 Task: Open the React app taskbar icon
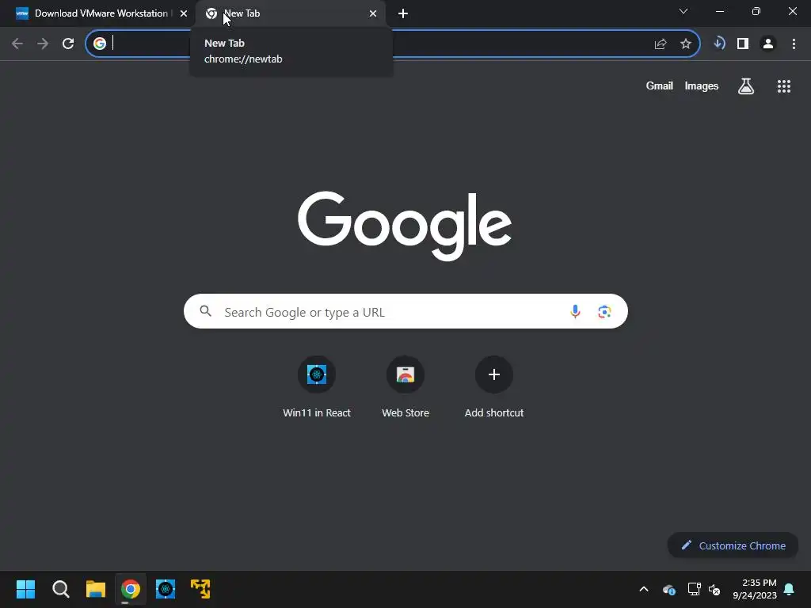point(166,589)
